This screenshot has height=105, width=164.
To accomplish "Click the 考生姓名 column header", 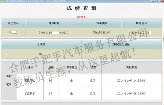I will (x=13, y=23).
